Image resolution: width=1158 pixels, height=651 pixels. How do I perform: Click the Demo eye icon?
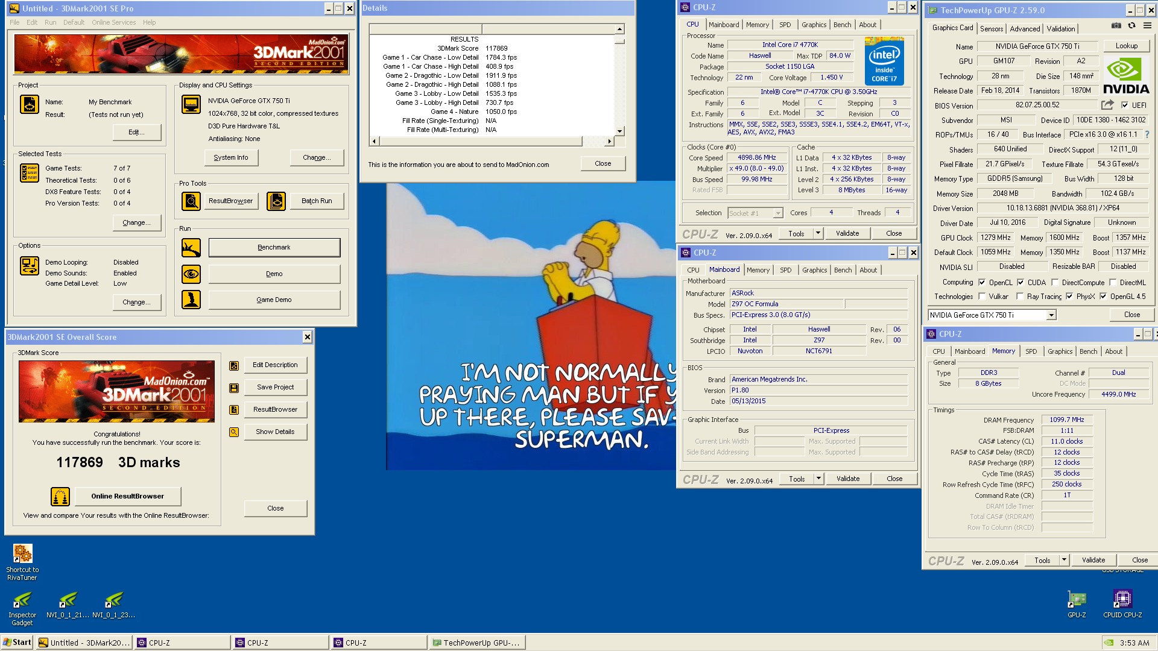tap(191, 274)
